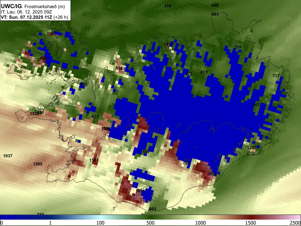This screenshot has height=226, width=301.
Task: Click the legend tick label 500
Action: (150, 223)
